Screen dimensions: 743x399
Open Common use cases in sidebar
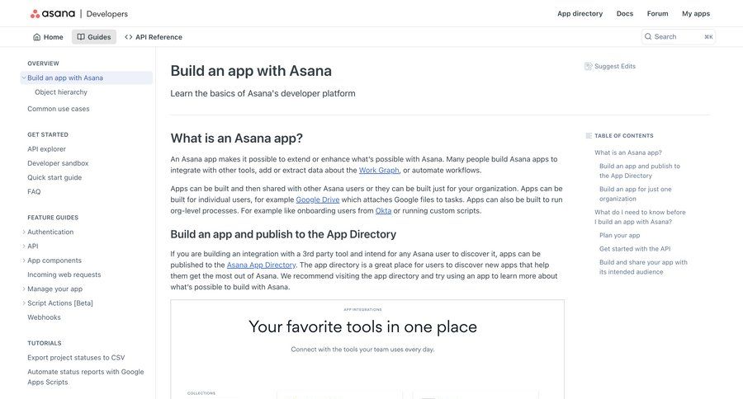click(x=59, y=109)
